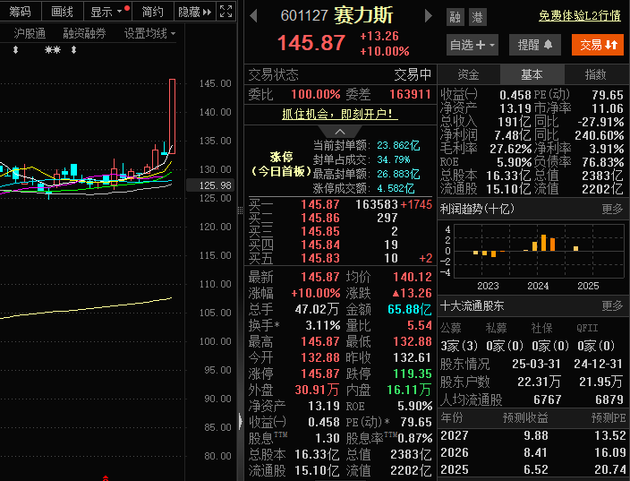Open 设置均线 moving average dropdown
Screen dimensions: 630x481
click(x=149, y=33)
